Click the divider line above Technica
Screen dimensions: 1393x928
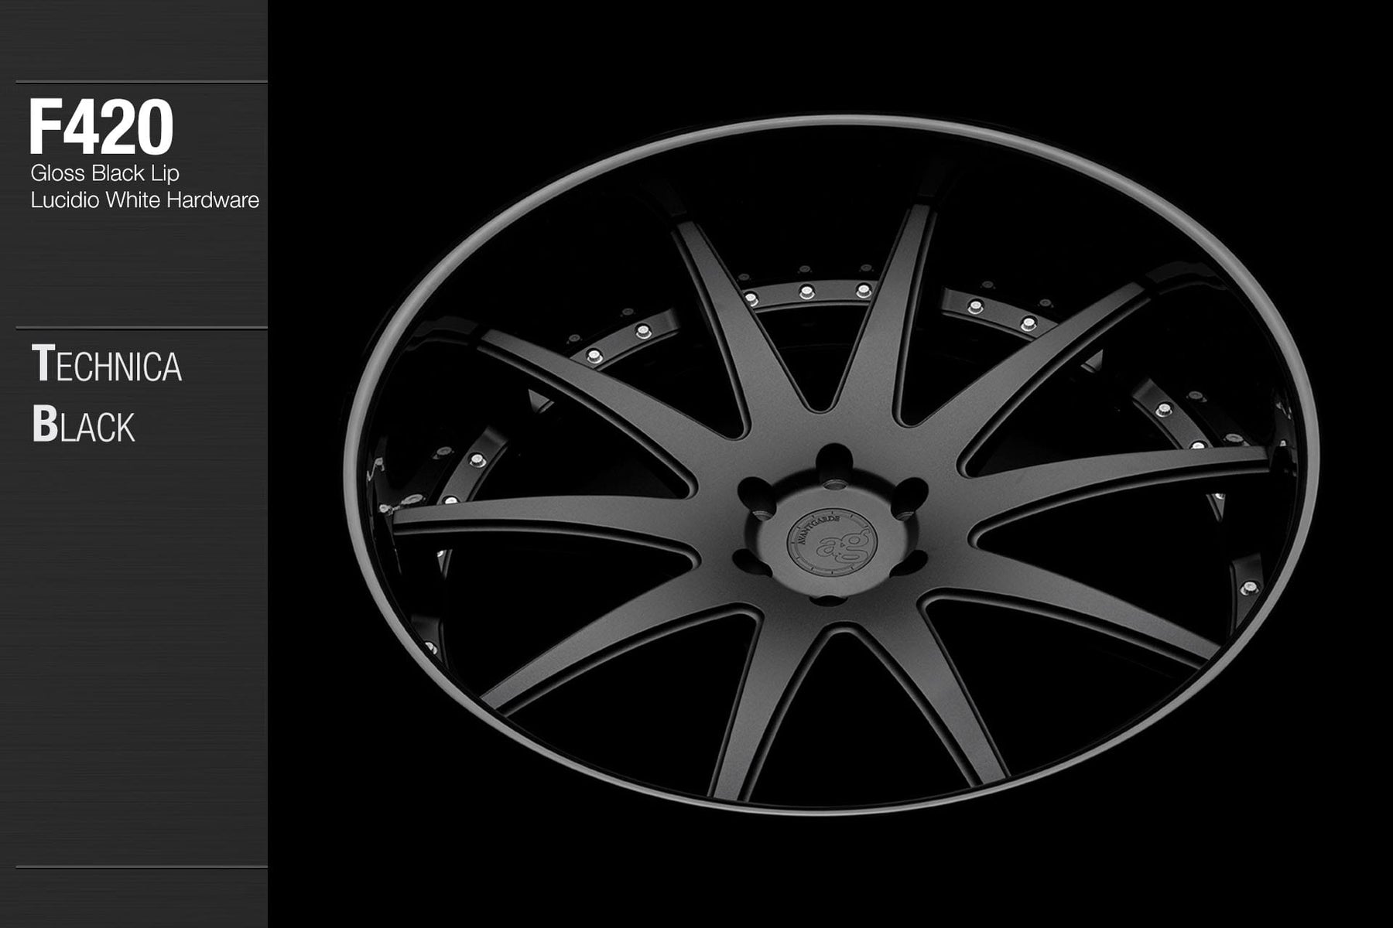[x=141, y=328]
